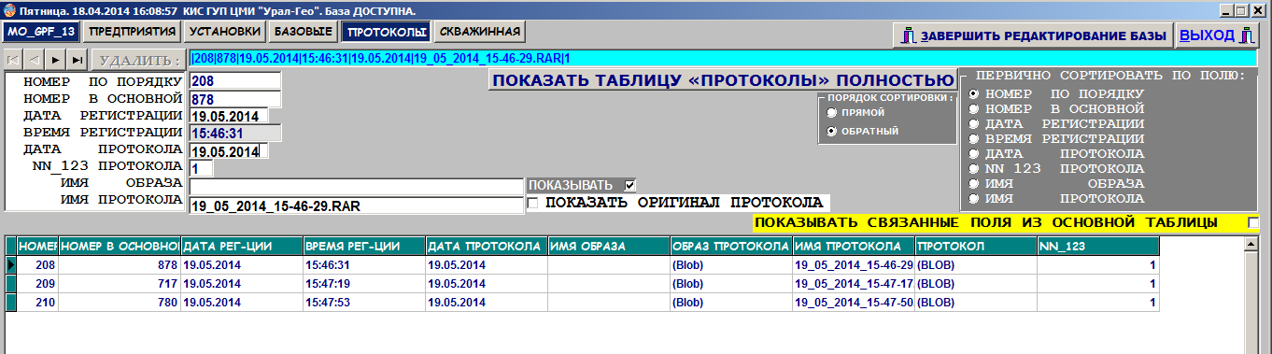The height and width of the screenshot is (354, 1272).
Task: Click time cell 15:47:19
Action: (x=363, y=284)
